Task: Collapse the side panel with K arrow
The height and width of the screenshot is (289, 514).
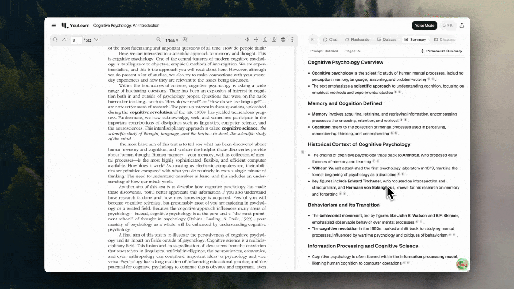Action: [313, 40]
